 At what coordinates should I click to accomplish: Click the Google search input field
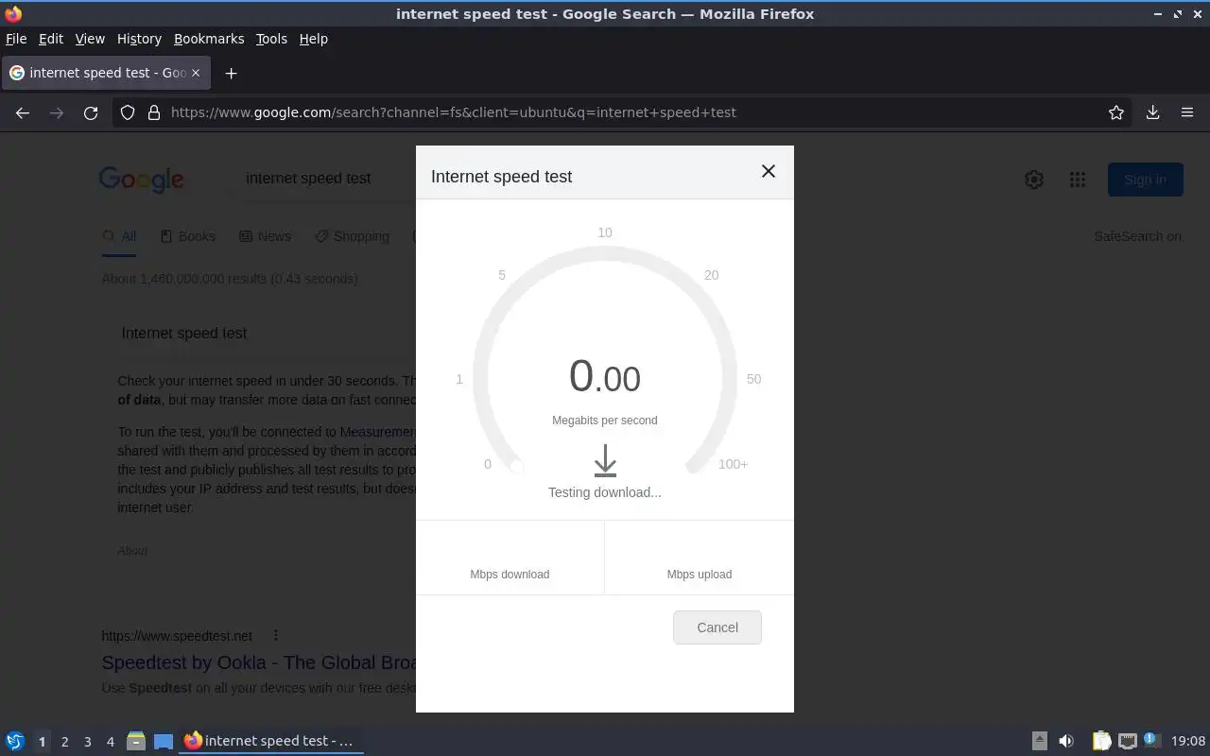pyautogui.click(x=326, y=179)
